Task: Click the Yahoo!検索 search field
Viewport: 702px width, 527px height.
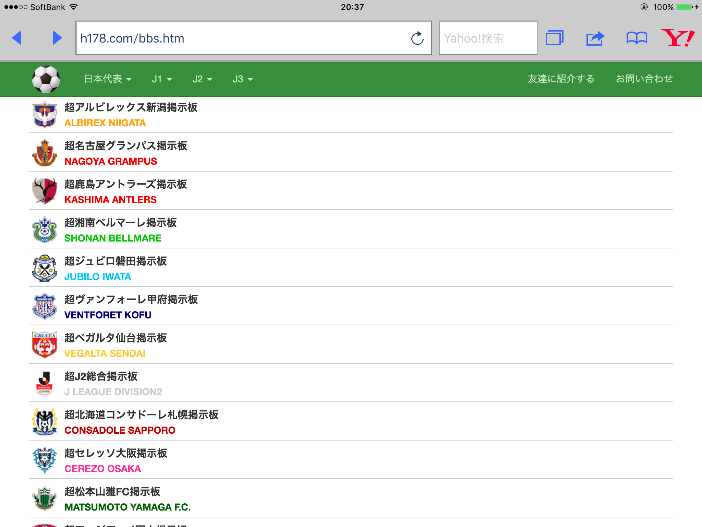Action: [x=487, y=38]
